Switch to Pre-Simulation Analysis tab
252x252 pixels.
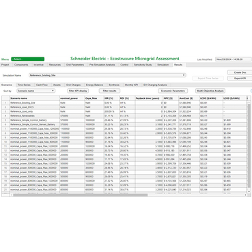pos(102,65)
